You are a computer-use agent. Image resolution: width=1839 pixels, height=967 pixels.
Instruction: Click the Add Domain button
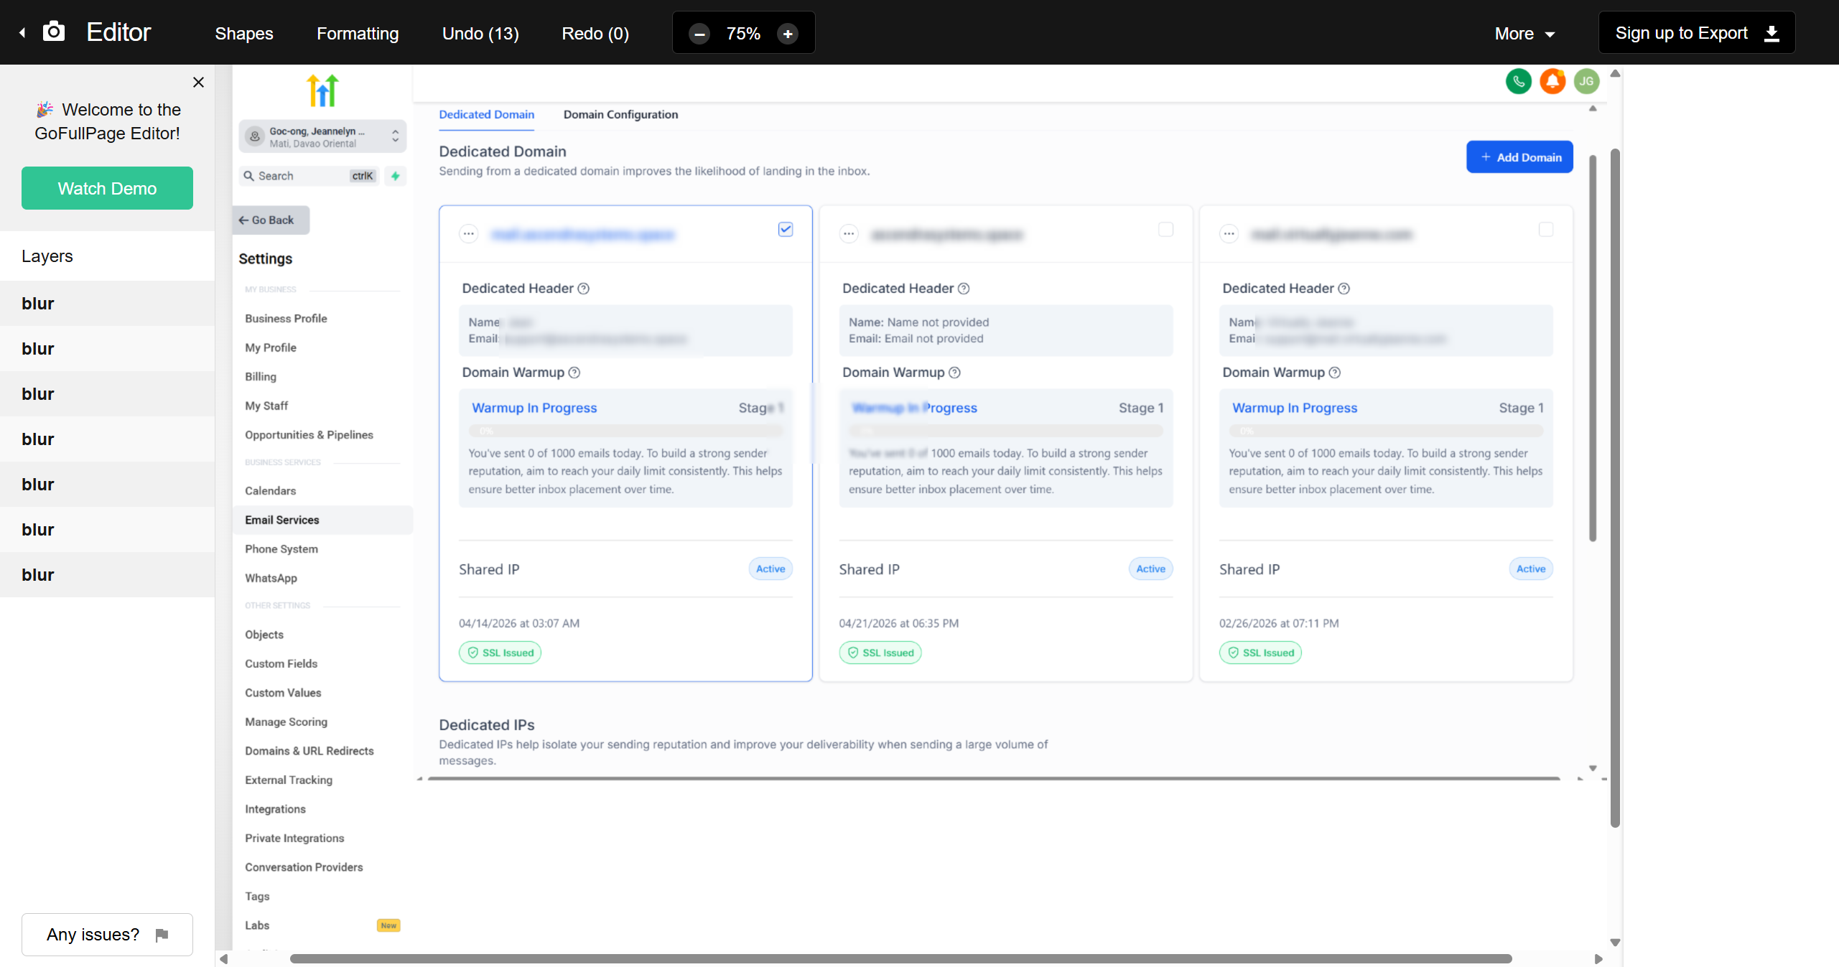point(1519,157)
